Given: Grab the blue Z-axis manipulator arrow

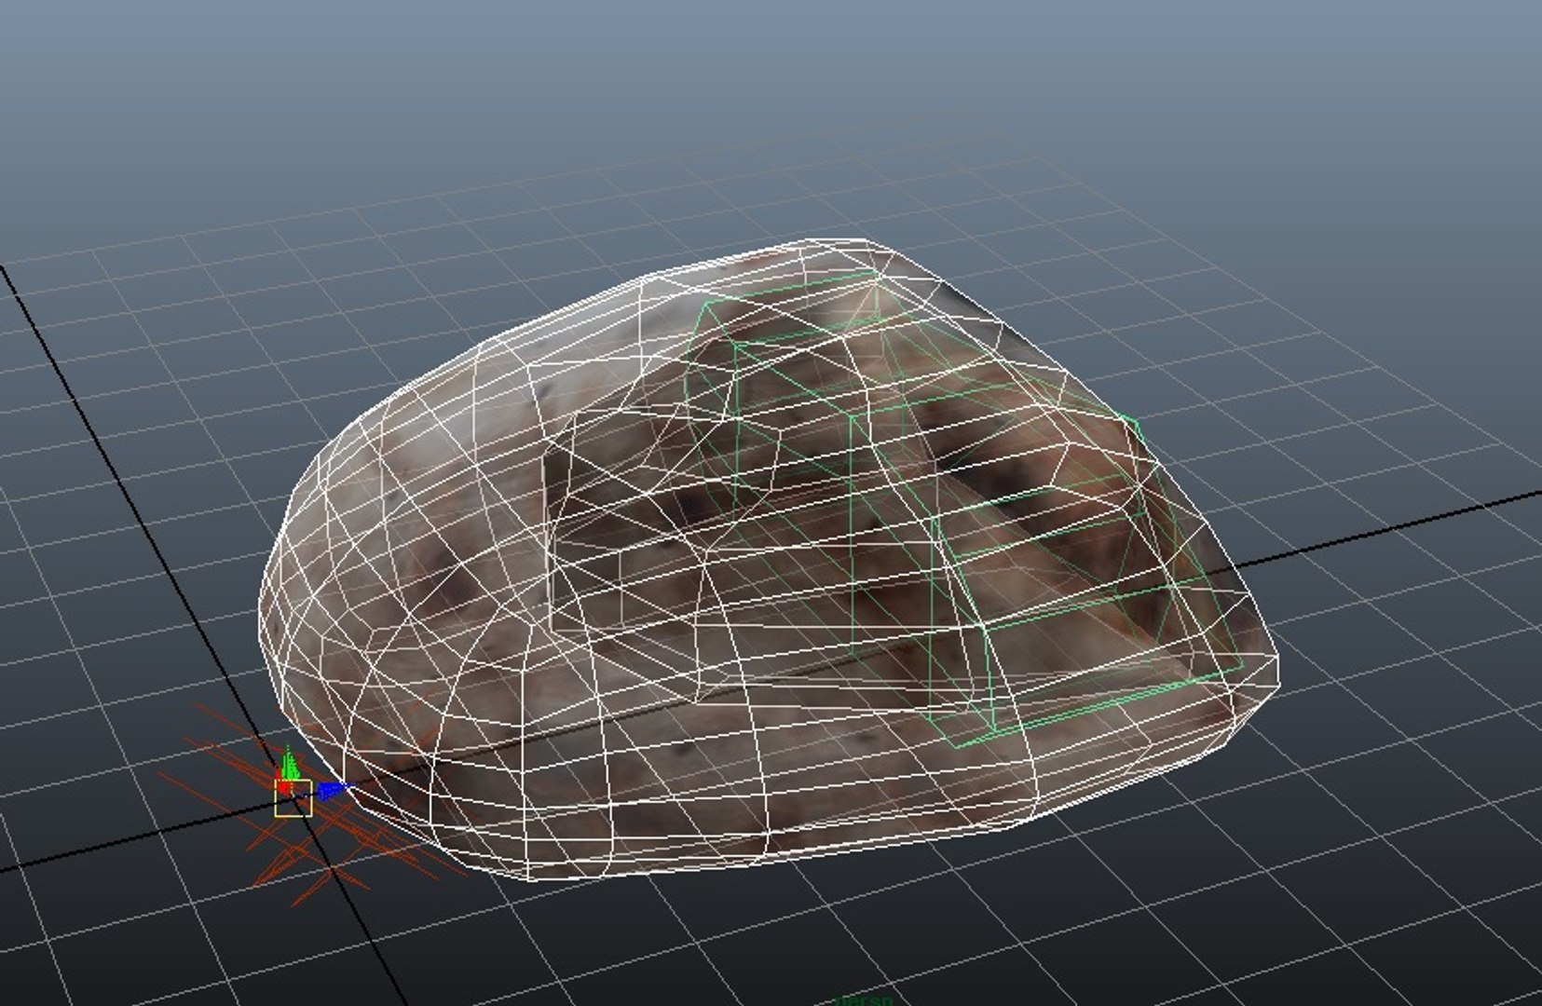Looking at the screenshot, I should (333, 791).
